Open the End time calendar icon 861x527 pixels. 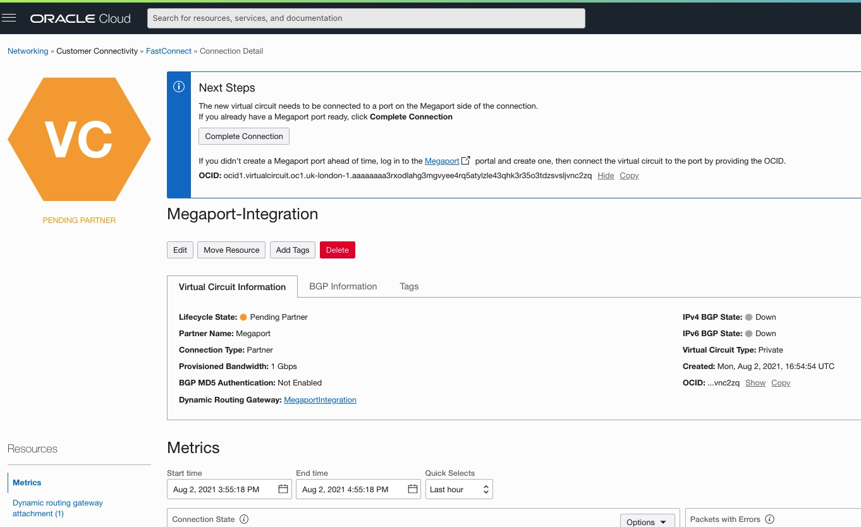(x=413, y=489)
